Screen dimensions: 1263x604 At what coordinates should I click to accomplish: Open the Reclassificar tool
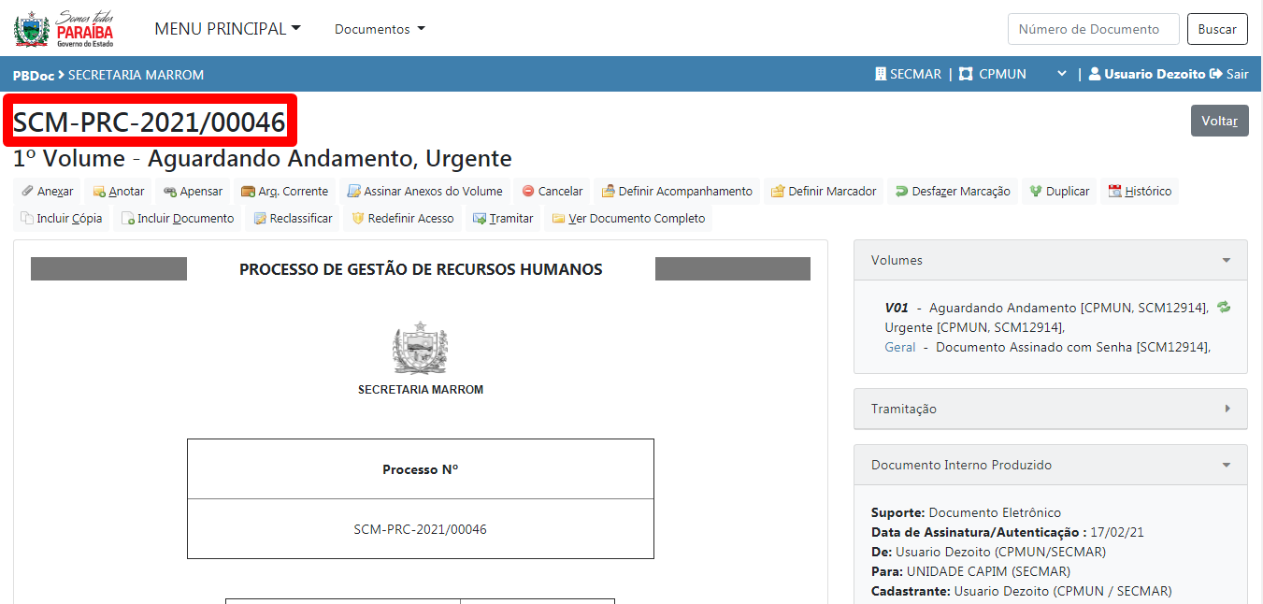[293, 218]
